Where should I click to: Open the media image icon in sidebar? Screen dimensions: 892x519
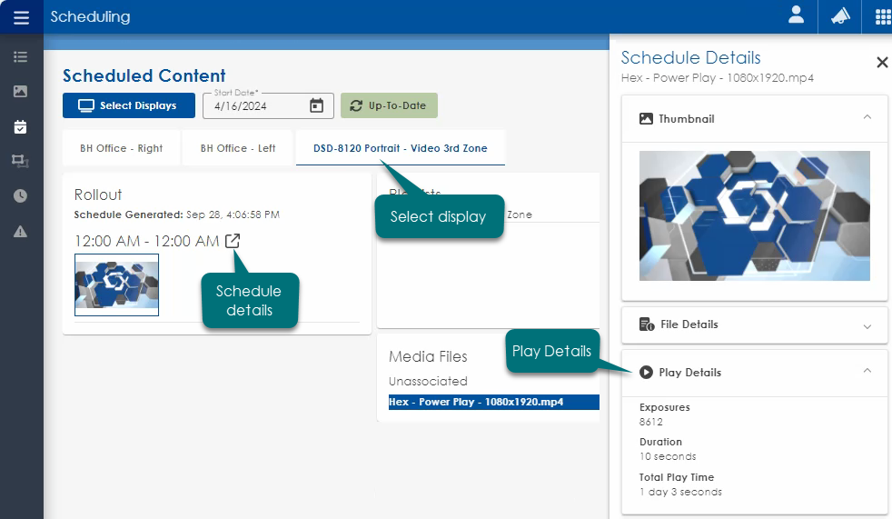[21, 92]
